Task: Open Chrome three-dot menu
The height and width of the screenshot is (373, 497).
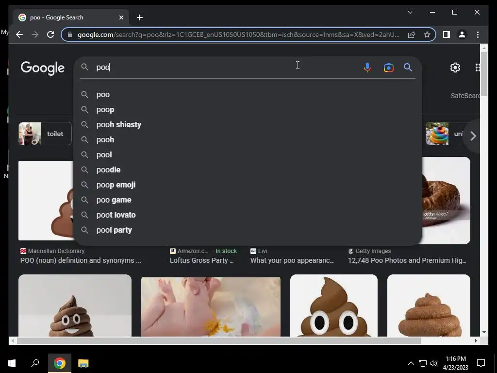Action: (x=478, y=34)
